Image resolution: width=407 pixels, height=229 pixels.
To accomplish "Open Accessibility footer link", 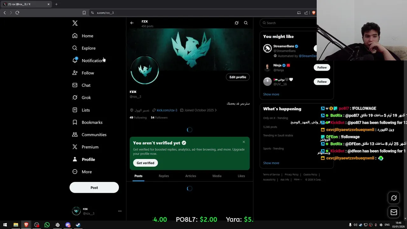I will [269, 180].
